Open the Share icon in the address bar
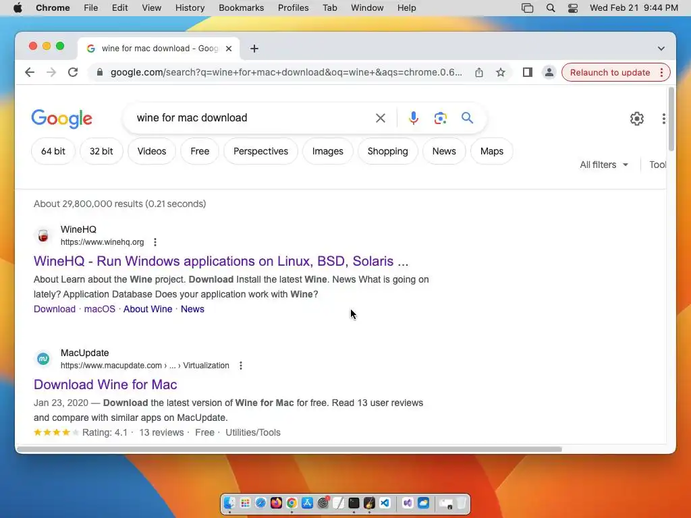The image size is (691, 518). coord(479,72)
